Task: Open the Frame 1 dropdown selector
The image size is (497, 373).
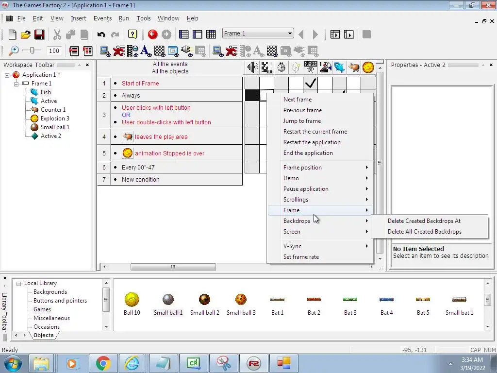Action: pyautogui.click(x=258, y=34)
